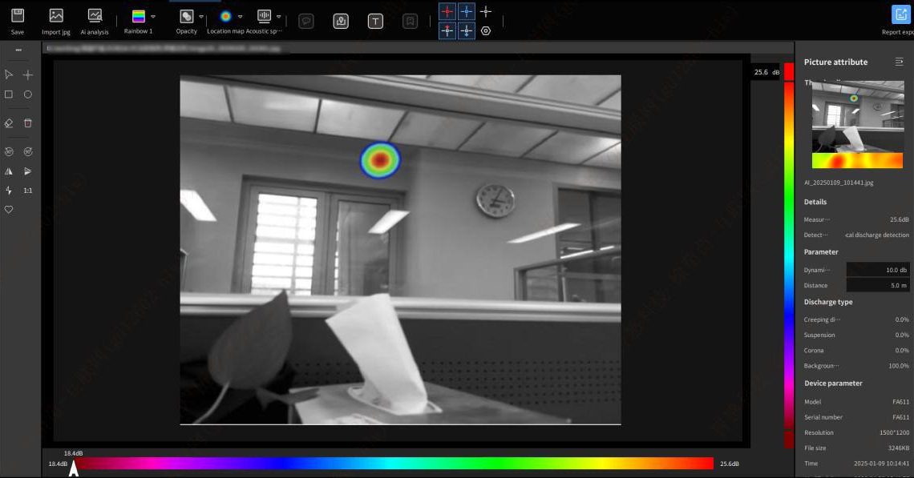This screenshot has height=478, width=914.
Task: Rotate image 90 degrees clockwise
Action: [27, 151]
